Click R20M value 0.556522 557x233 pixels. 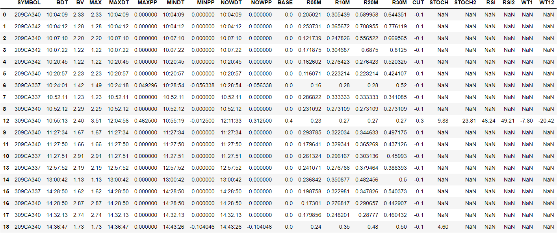tap(367, 39)
